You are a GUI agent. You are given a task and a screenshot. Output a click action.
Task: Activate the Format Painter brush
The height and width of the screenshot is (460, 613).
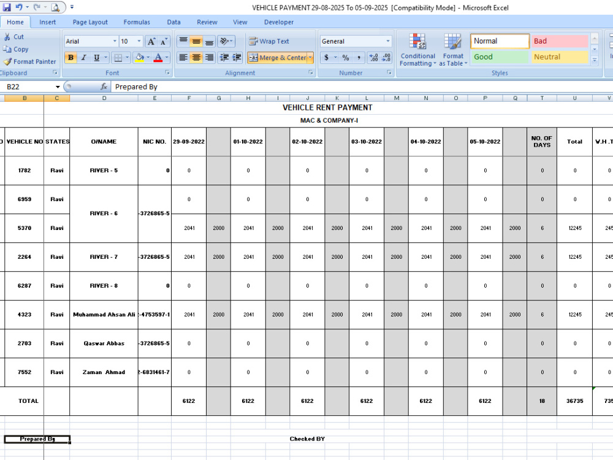(x=7, y=62)
